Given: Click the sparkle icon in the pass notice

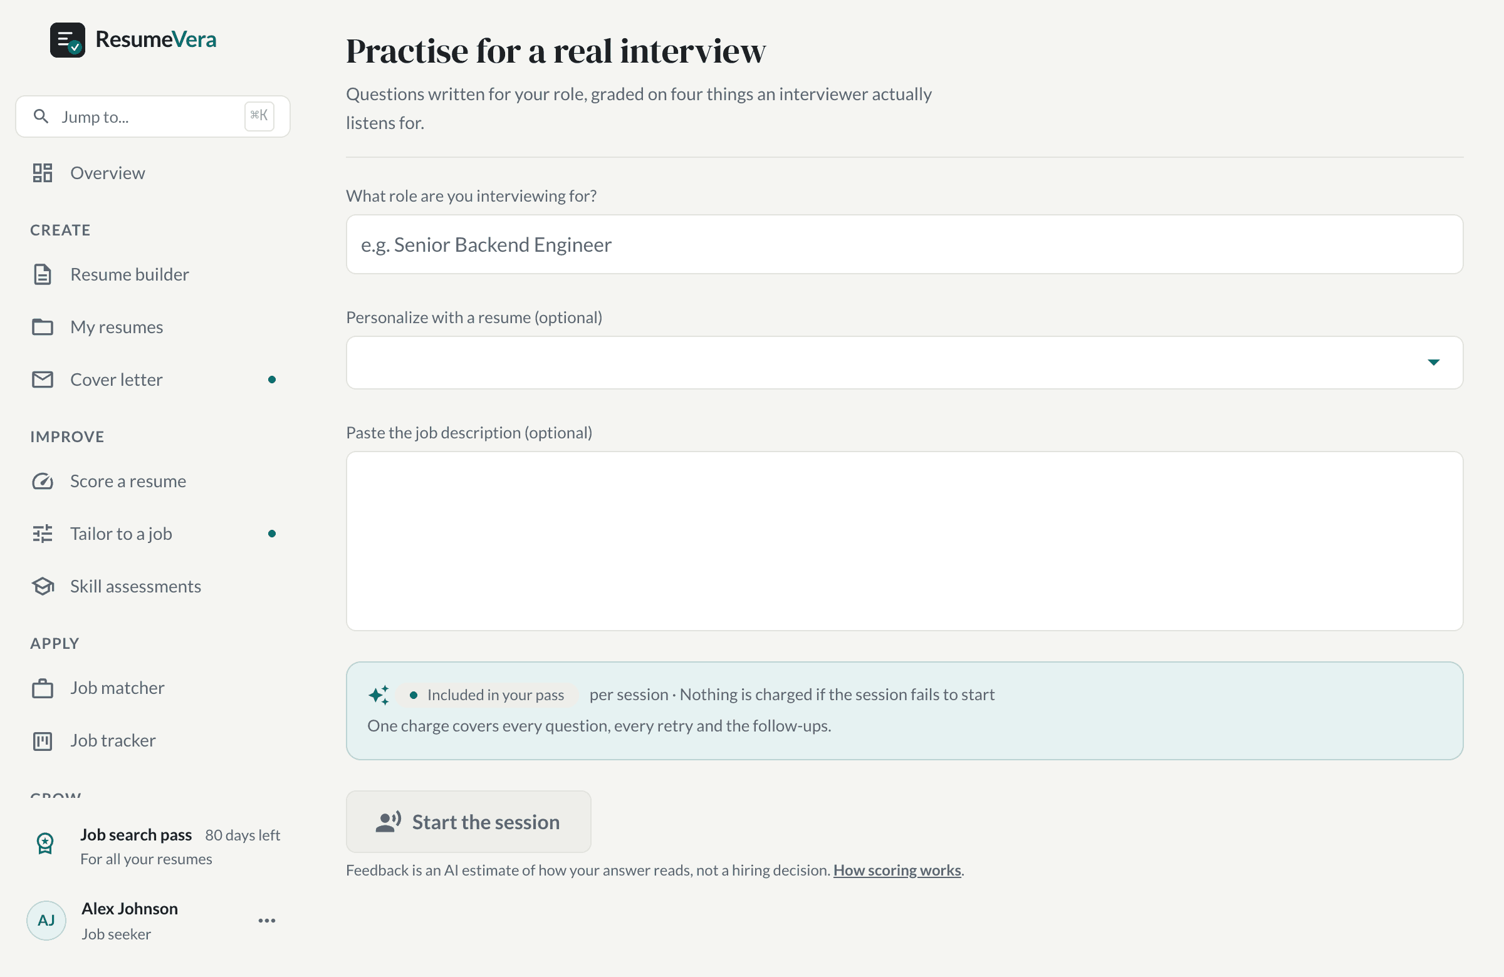Looking at the screenshot, I should [379, 695].
